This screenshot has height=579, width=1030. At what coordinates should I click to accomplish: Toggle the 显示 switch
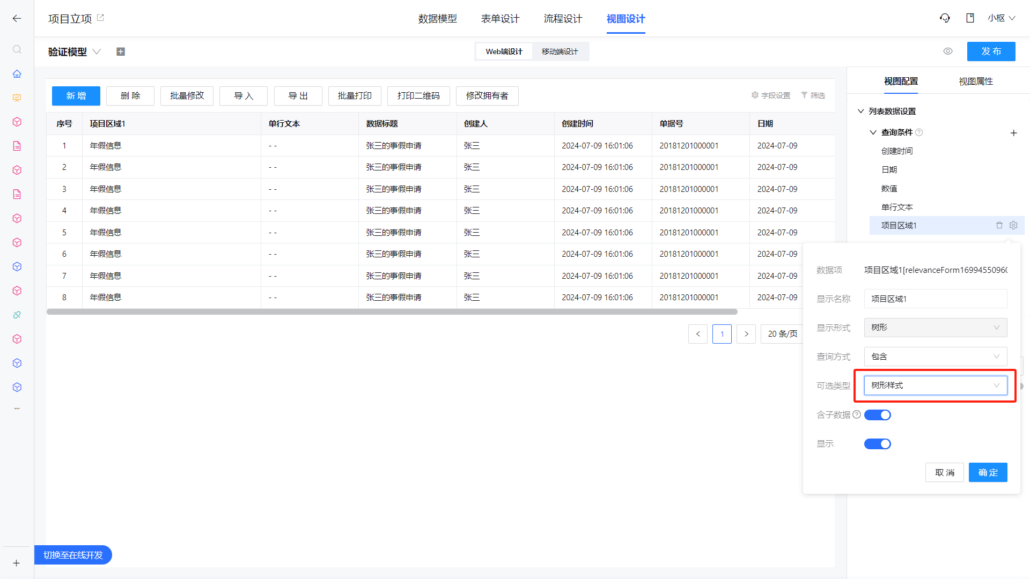pyautogui.click(x=878, y=444)
